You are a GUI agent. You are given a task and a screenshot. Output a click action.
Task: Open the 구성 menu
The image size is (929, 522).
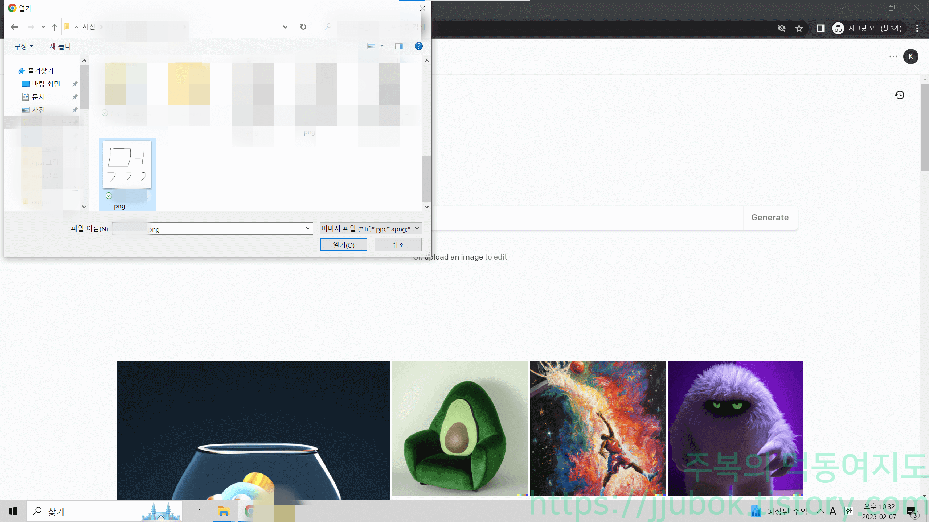pos(23,46)
